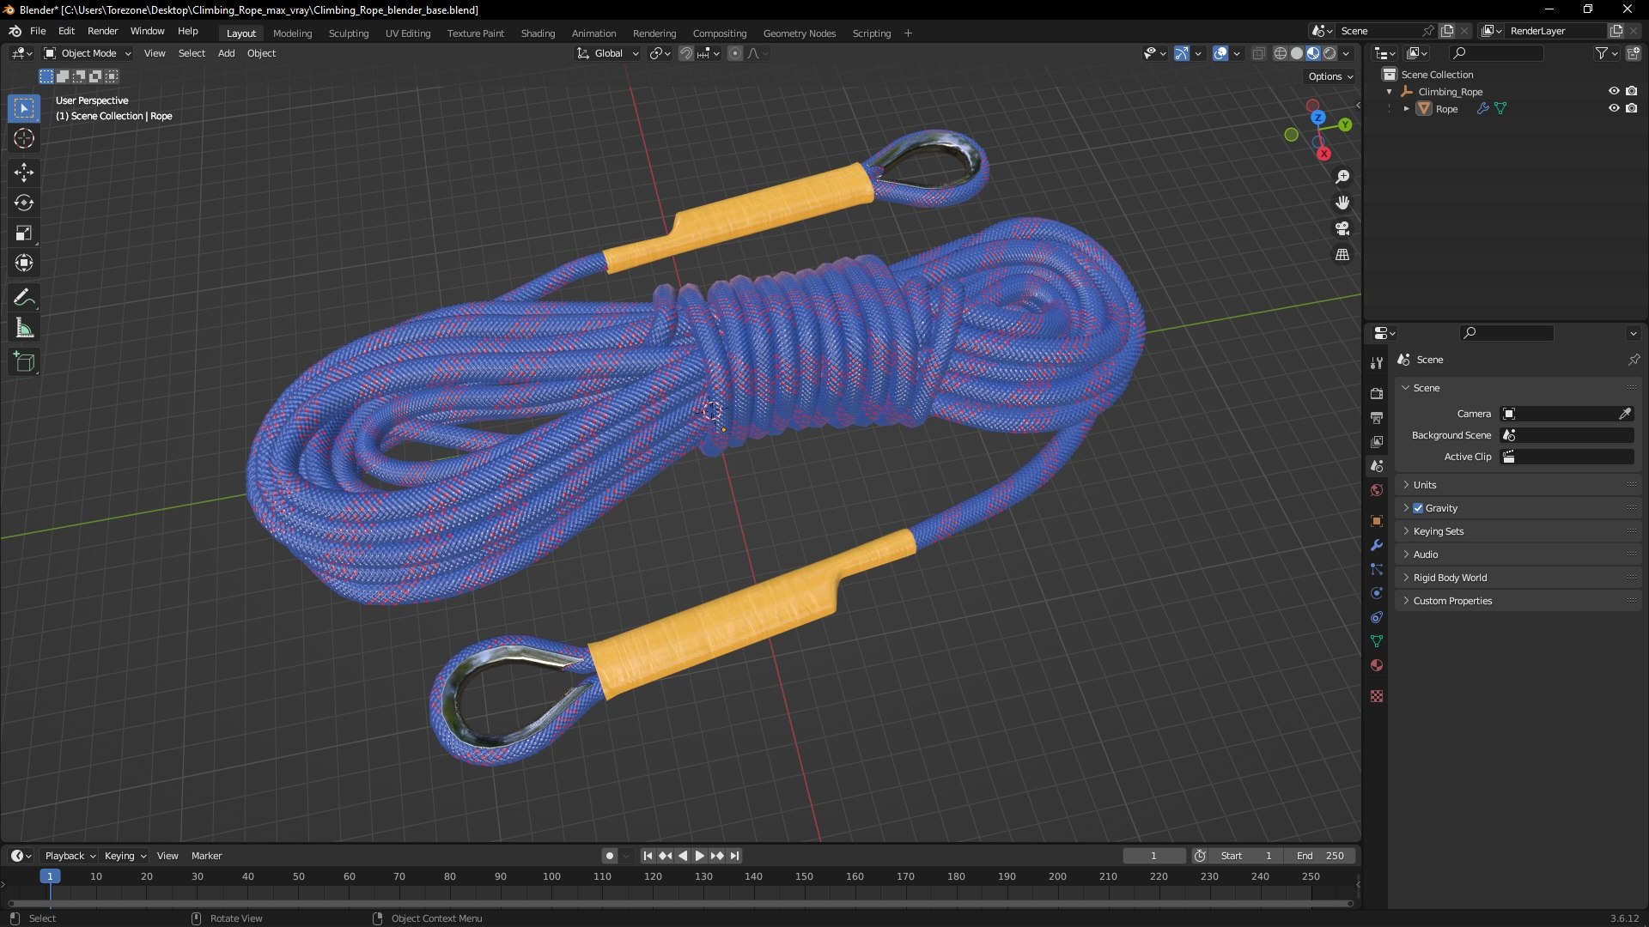This screenshot has height=927, width=1649.
Task: Activate the Scale tool
Action: pyautogui.click(x=24, y=233)
